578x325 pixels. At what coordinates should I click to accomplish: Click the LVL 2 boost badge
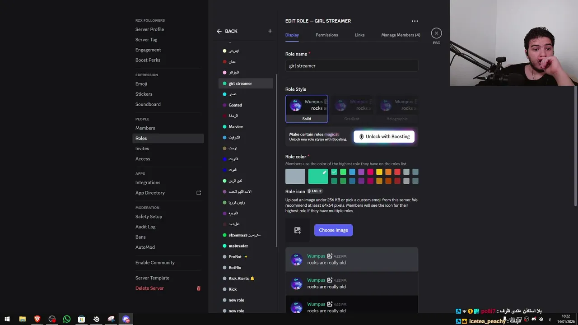coord(315,191)
